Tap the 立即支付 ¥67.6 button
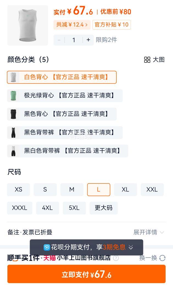Viewport: 173px width, 290px height. tap(87, 274)
